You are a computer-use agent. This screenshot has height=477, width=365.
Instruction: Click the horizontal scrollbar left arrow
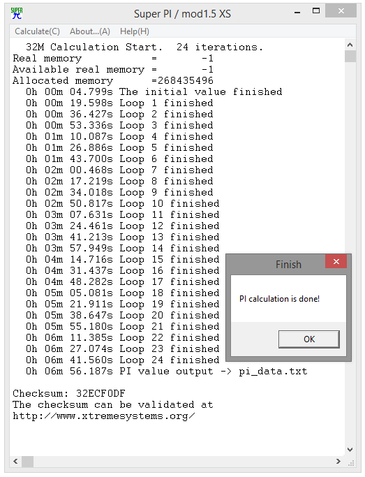point(15,462)
